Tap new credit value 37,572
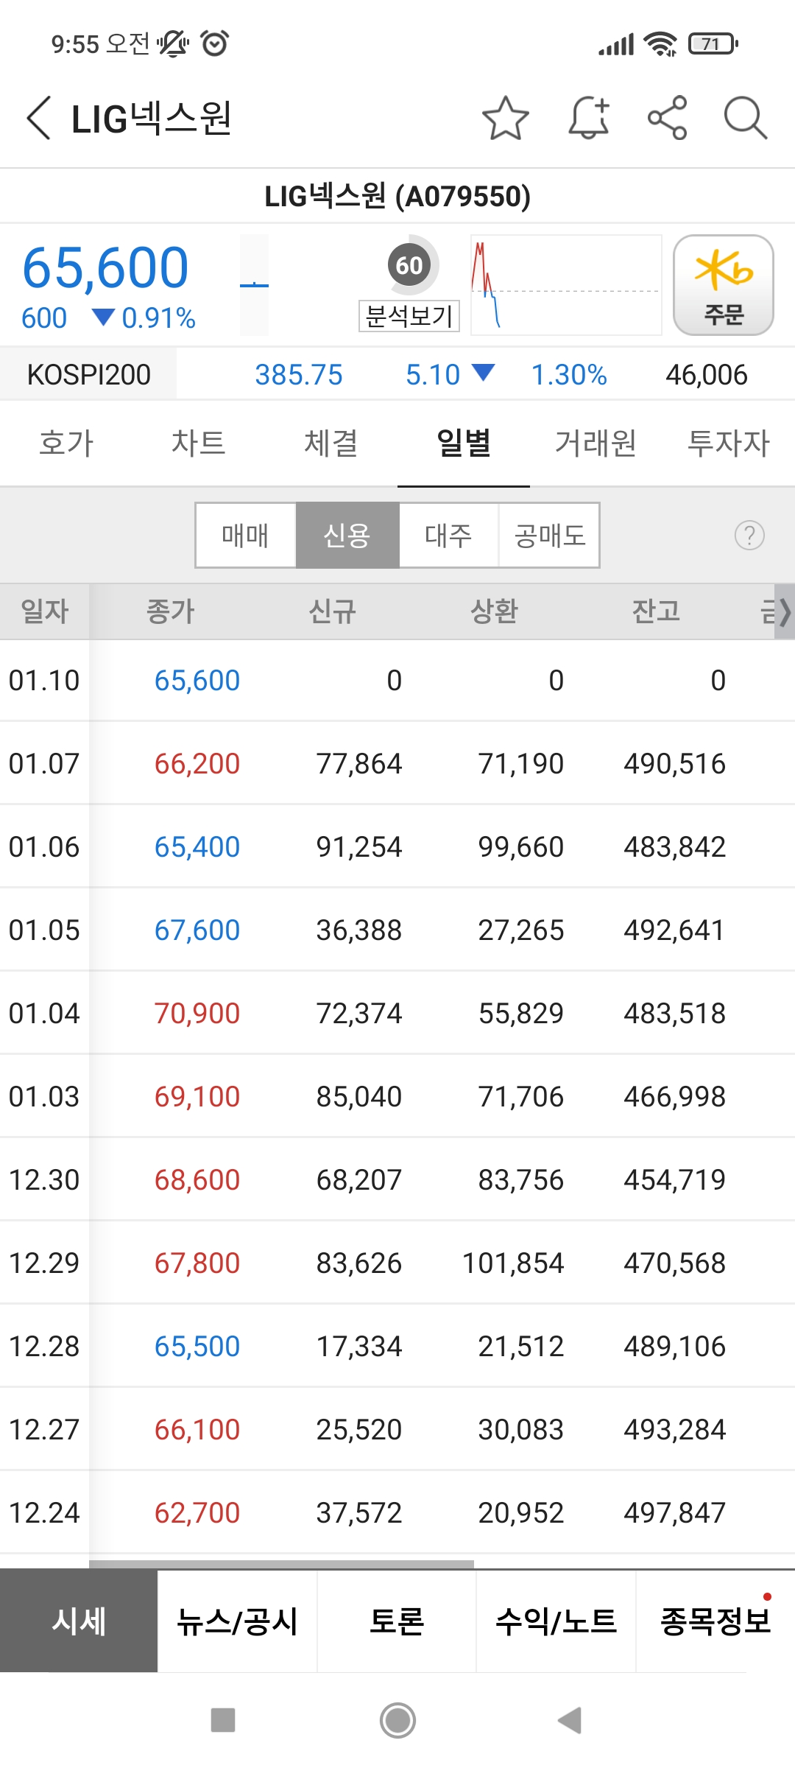The width and height of the screenshot is (795, 1768). point(359,1512)
